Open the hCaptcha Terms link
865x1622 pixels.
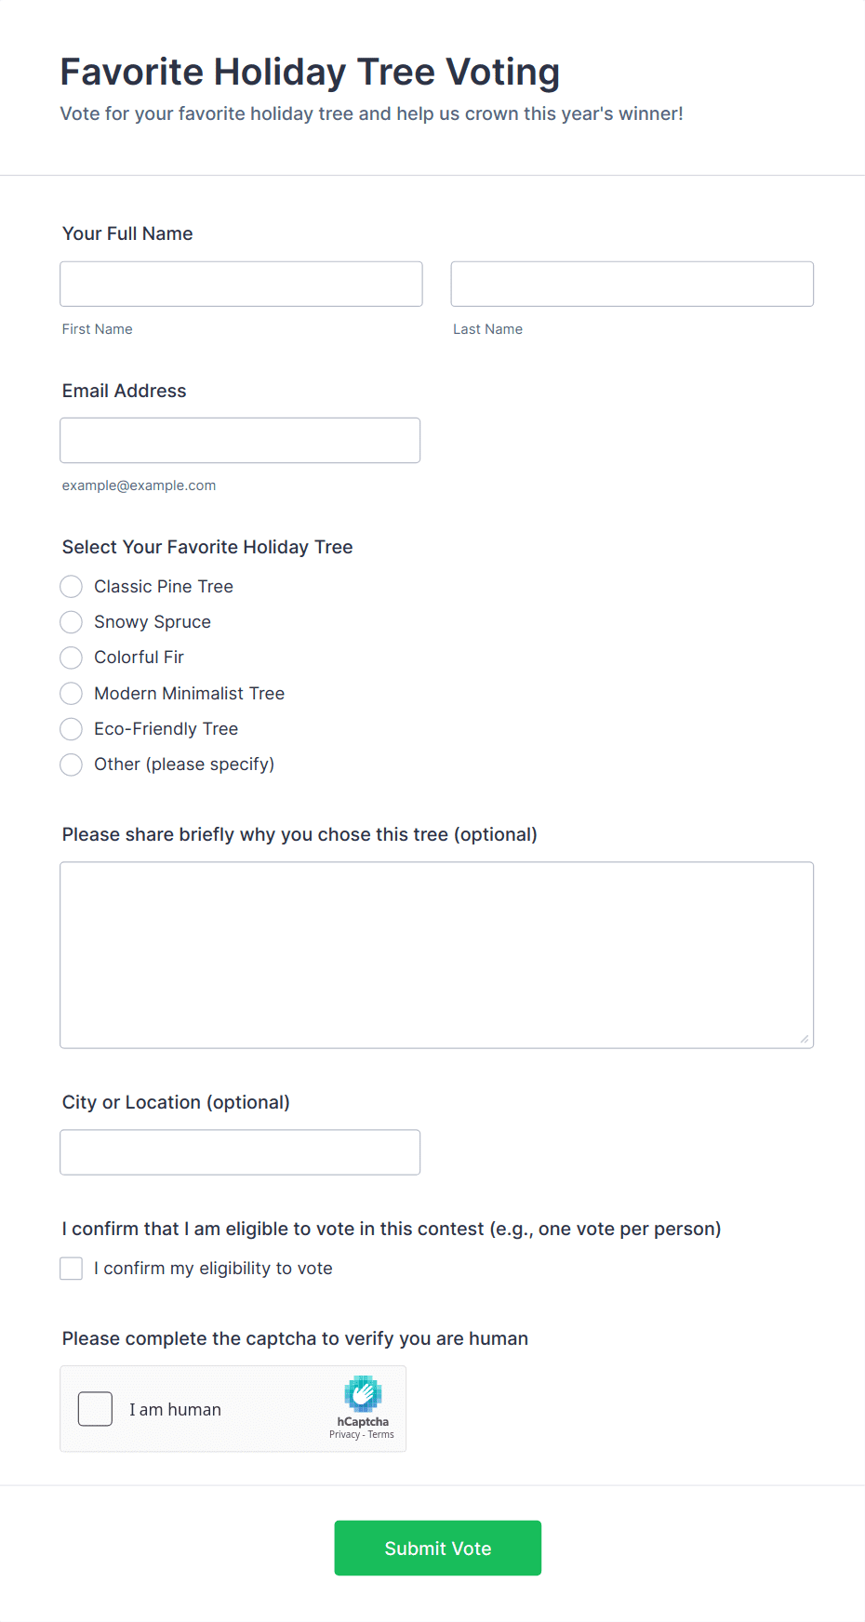380,1434
